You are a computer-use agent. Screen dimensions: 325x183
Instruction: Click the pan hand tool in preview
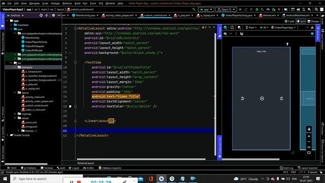tap(309, 129)
